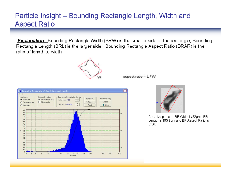Close the Bounding Rectangle Width dialog
This screenshot has width=231, height=177.
pyautogui.click(x=125, y=91)
